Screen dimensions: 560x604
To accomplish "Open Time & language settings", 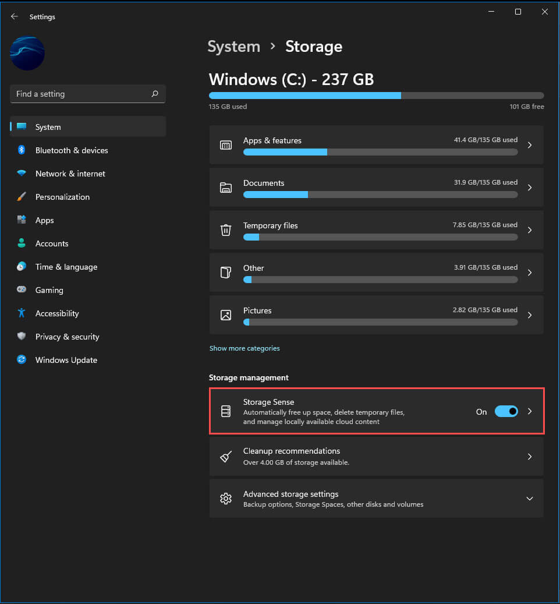I will tap(88, 267).
